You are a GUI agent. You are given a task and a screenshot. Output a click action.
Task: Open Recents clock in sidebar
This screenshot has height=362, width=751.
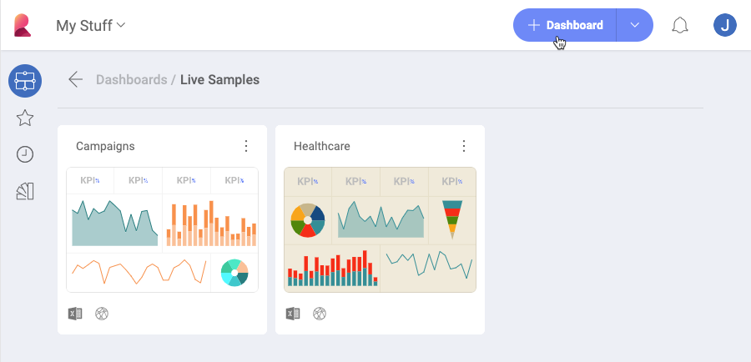(x=25, y=154)
